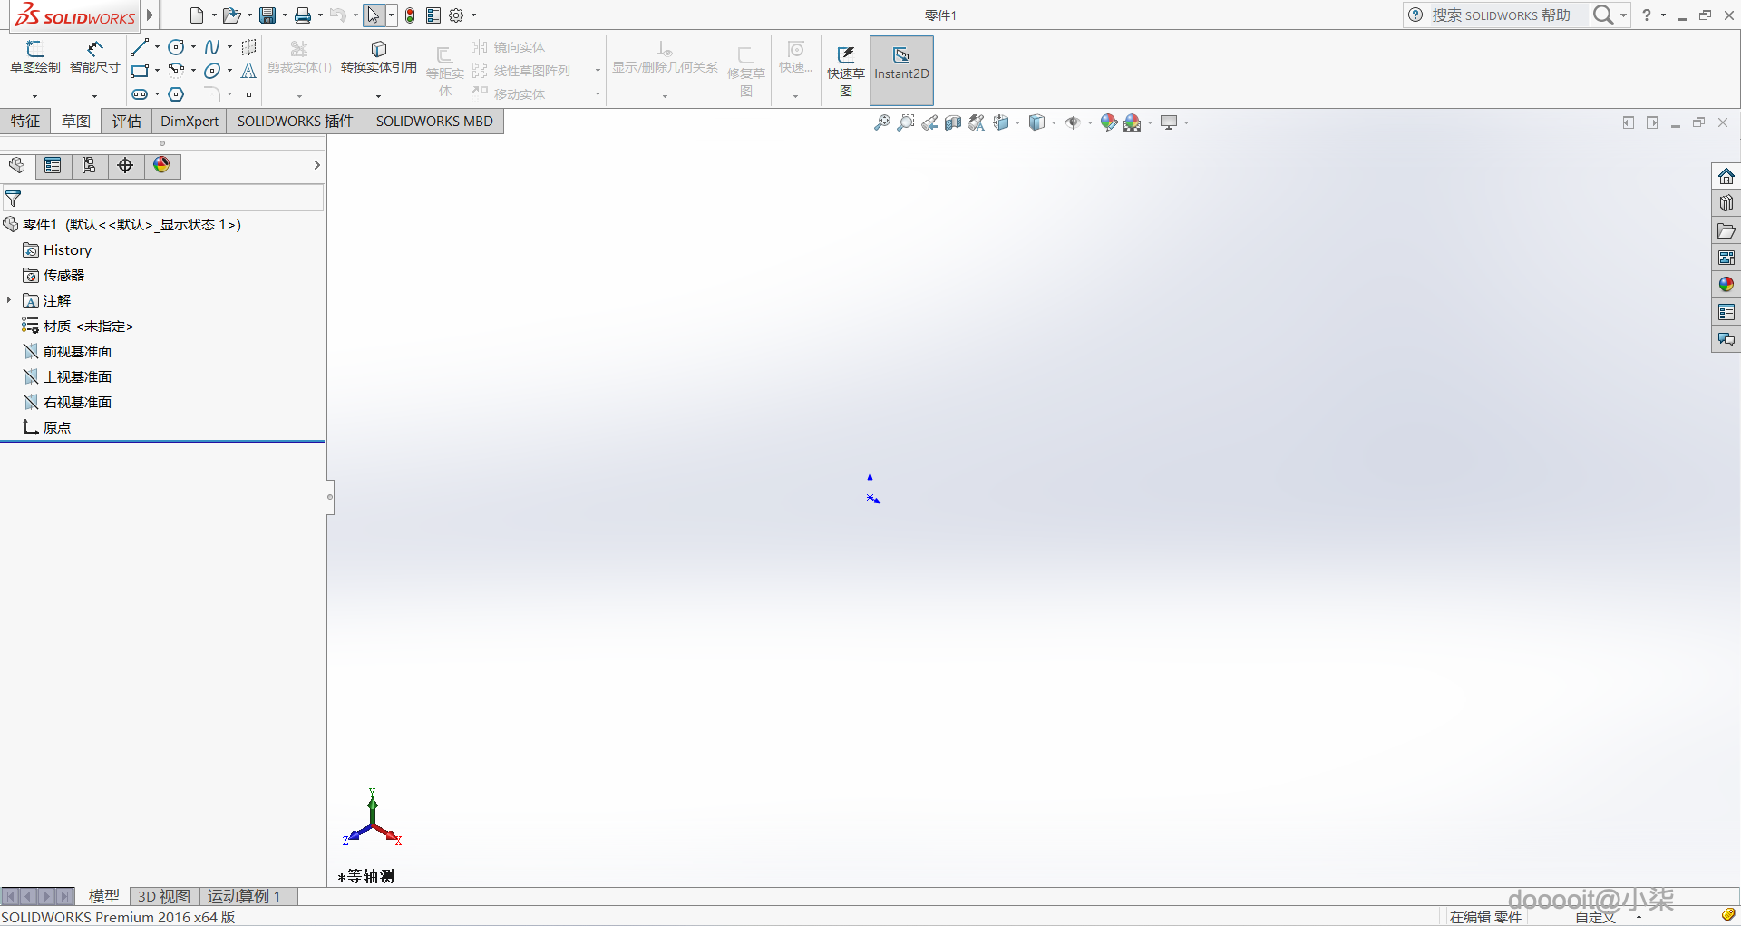Click the Previous View icon

pyautogui.click(x=929, y=122)
